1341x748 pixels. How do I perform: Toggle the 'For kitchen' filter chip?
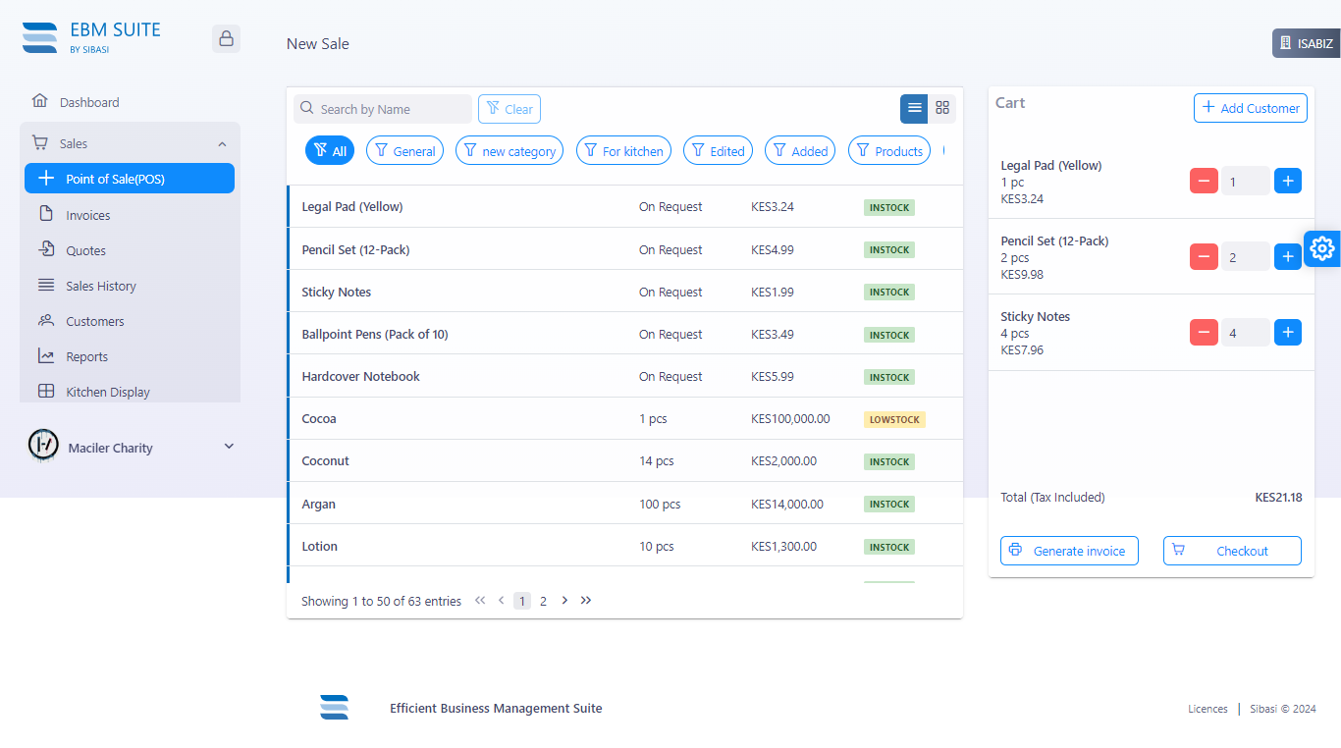623,150
